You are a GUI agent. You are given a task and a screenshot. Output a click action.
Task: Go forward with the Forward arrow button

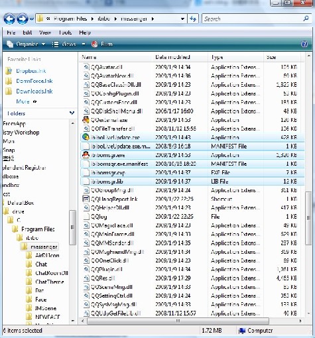(x=23, y=19)
